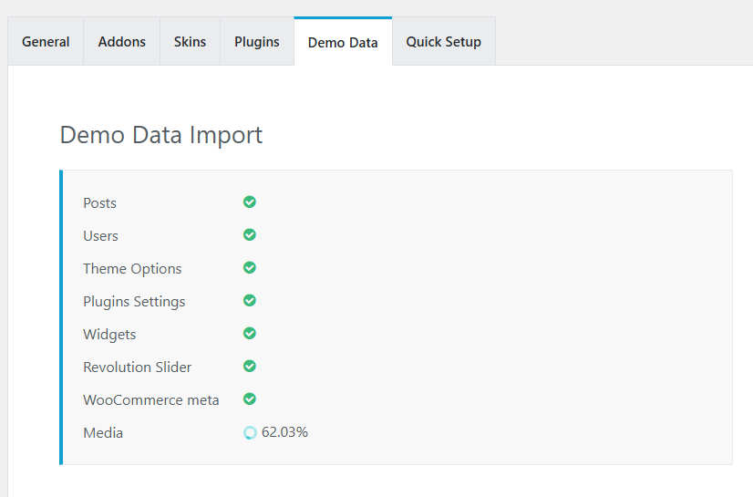
Task: Click the green checkmark next to Posts
Action: [250, 202]
